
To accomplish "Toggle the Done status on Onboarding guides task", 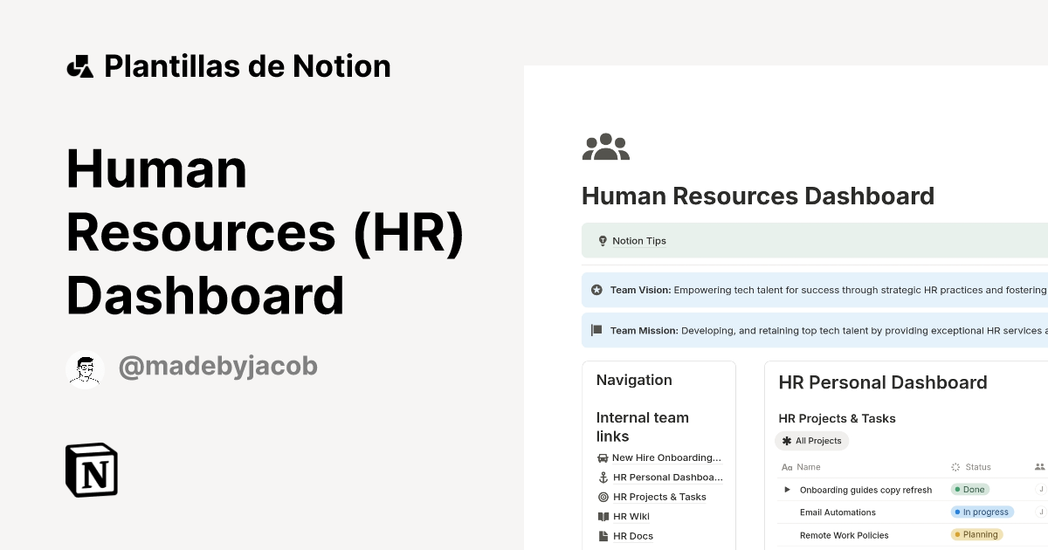I will [x=969, y=489].
